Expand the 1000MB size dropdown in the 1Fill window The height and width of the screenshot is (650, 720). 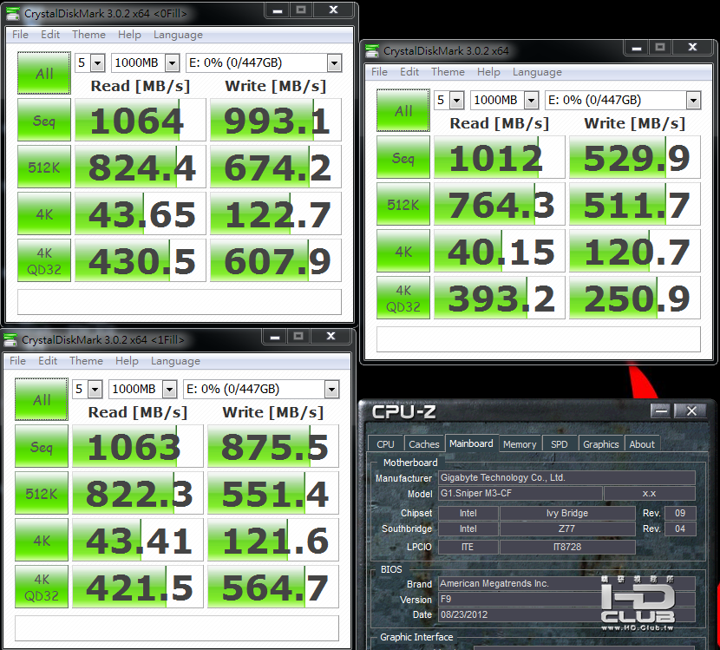[169, 389]
